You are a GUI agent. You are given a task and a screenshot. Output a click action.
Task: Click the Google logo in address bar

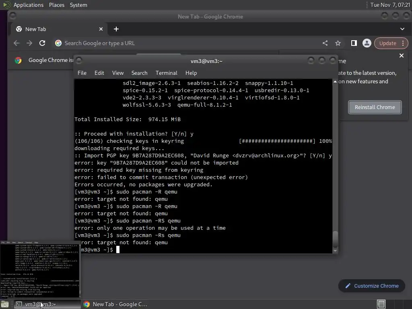click(58, 43)
